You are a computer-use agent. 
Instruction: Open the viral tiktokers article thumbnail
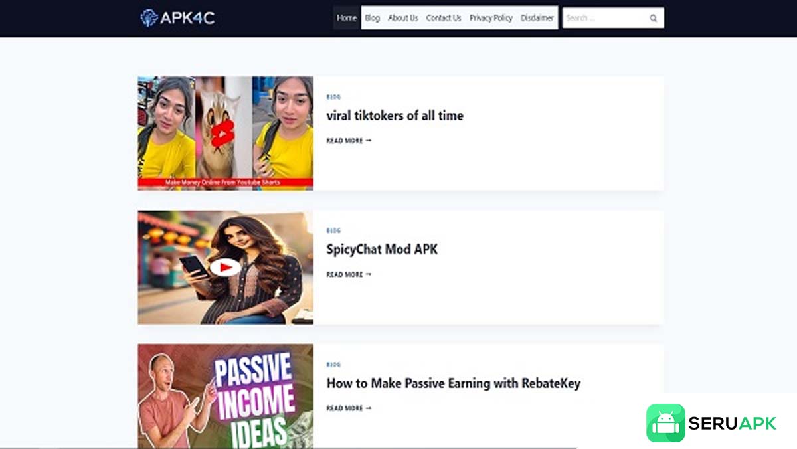click(225, 133)
